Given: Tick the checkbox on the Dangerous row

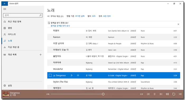Looking at the screenshot, I should coord(50,75).
